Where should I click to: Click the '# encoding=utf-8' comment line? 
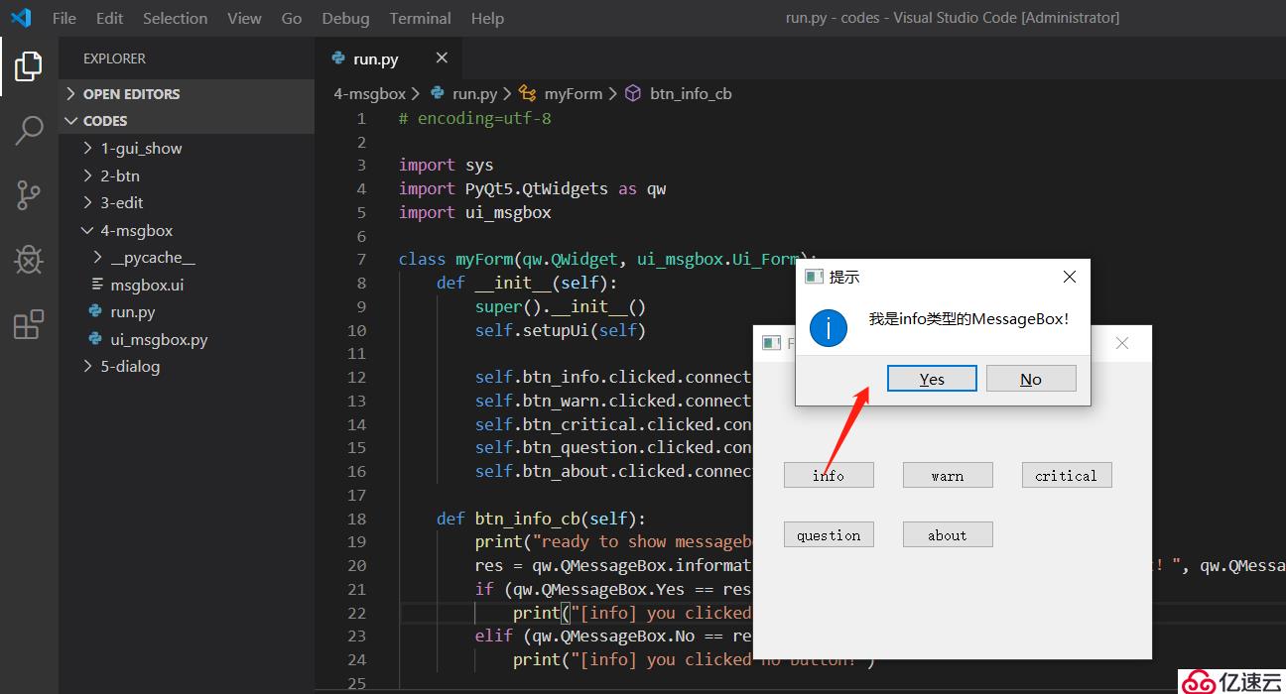[474, 118]
